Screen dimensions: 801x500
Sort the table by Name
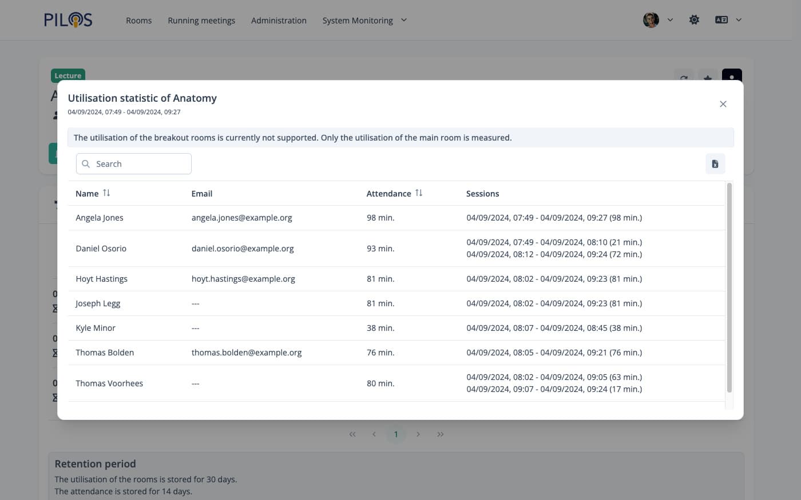106,193
